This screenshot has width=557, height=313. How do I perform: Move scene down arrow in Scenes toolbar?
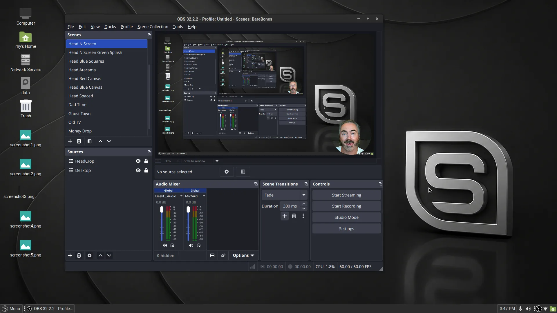[109, 141]
